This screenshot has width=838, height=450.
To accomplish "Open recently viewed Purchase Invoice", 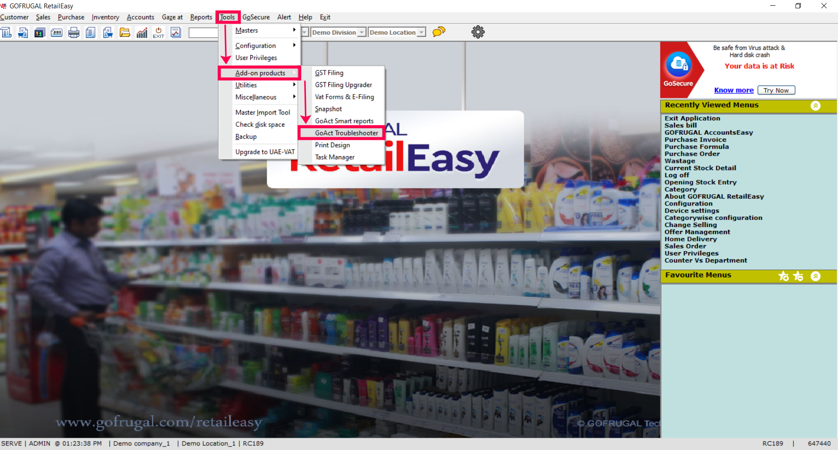I will coord(695,140).
